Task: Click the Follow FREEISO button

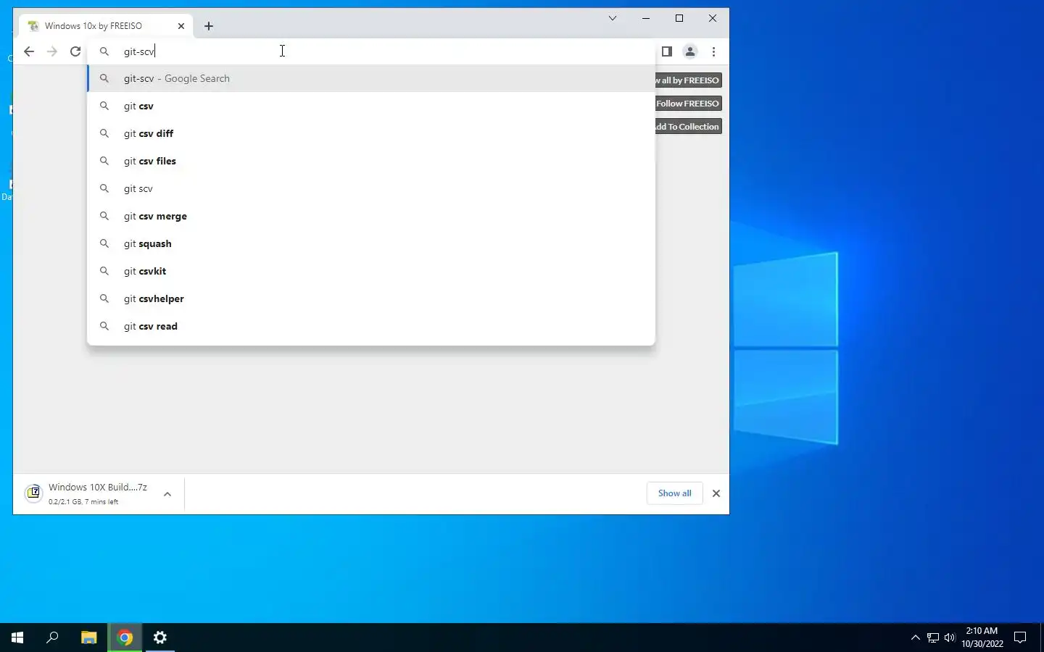Action: pyautogui.click(x=688, y=104)
